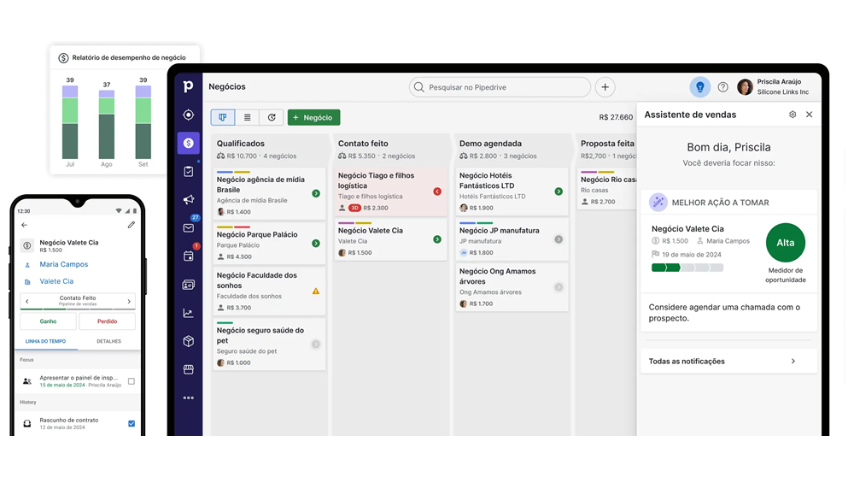
Task: Click activity arrow on Negócio Parque Palácio
Action: [x=316, y=243]
